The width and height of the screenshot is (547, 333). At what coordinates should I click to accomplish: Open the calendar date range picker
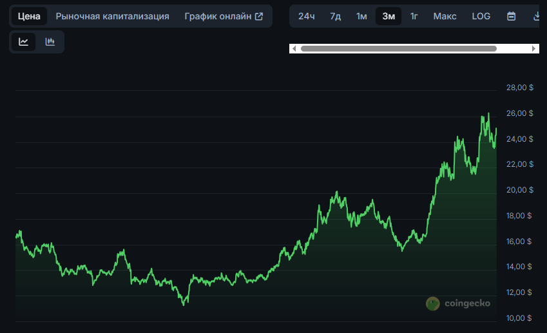[511, 16]
